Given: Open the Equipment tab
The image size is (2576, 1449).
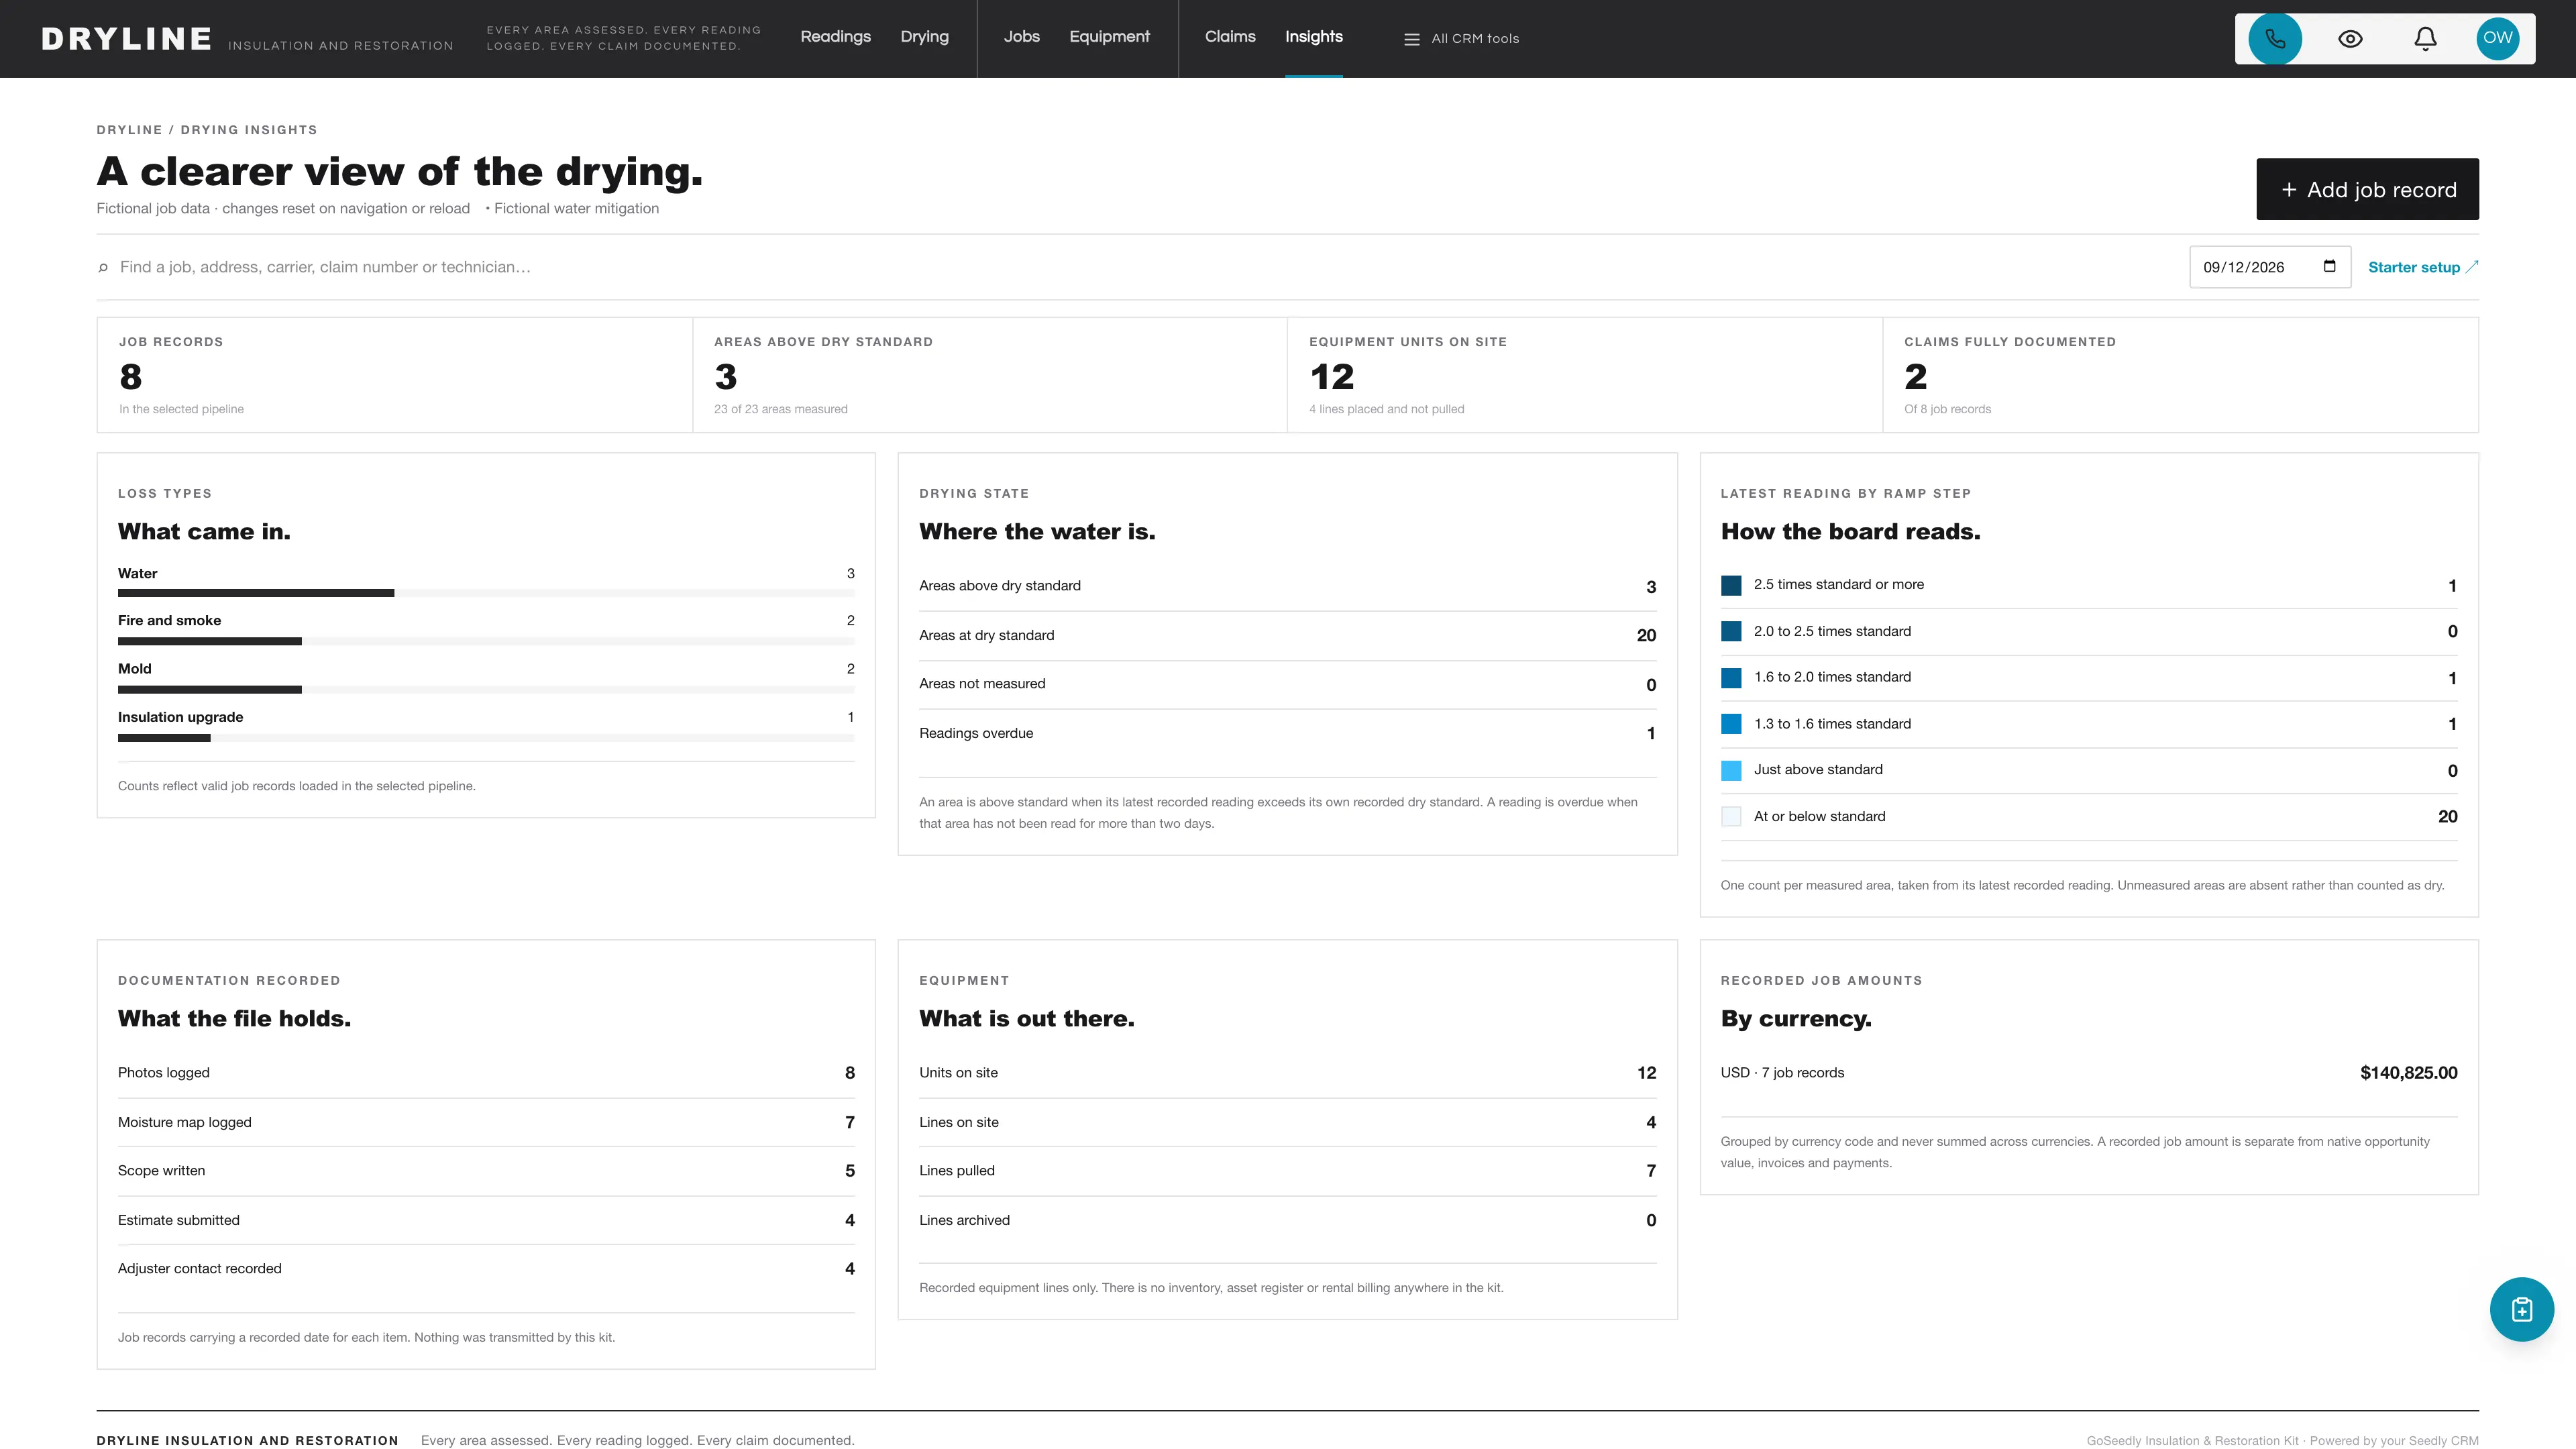Looking at the screenshot, I should point(1109,37).
